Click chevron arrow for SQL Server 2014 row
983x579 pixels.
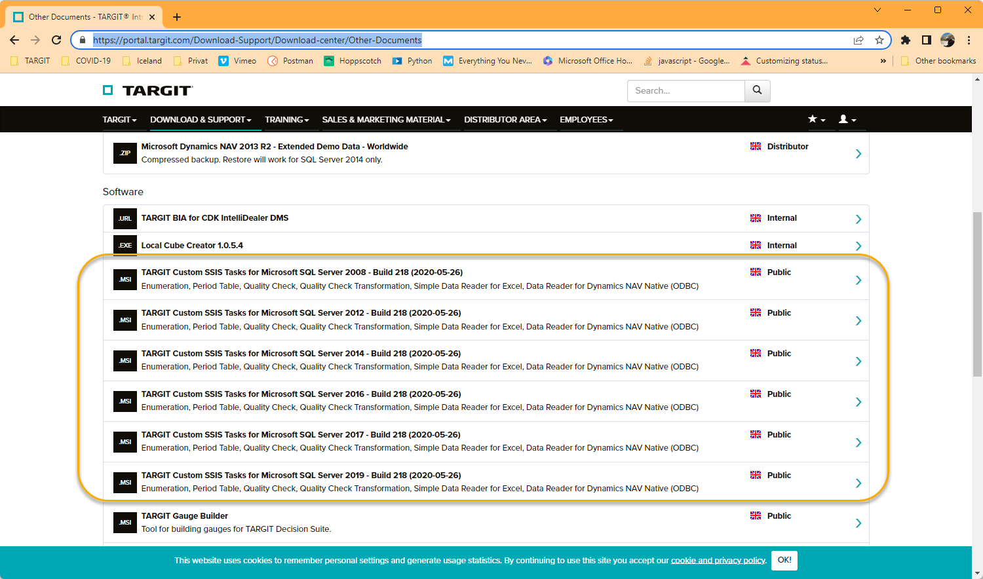[x=858, y=362]
